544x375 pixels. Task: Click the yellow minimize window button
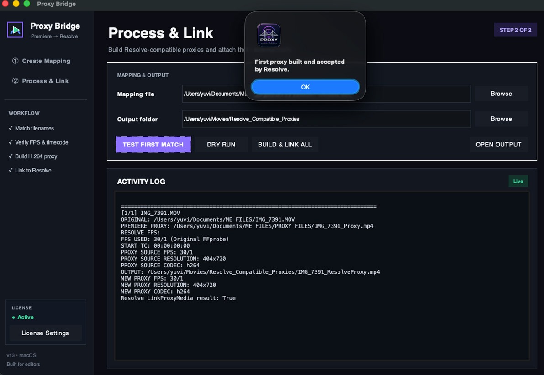pyautogui.click(x=16, y=4)
